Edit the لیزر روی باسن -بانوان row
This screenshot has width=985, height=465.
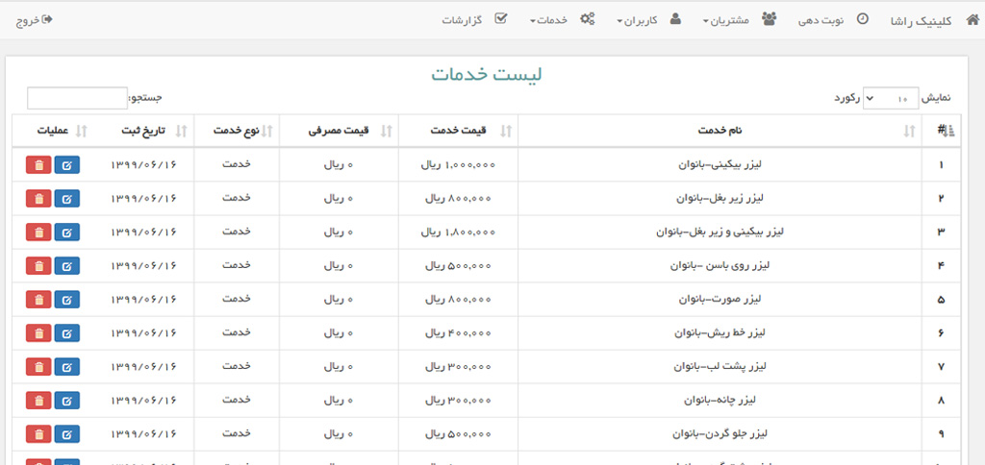(x=67, y=266)
